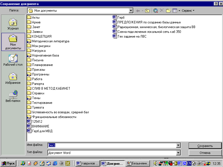
Task: Click the Views list icon
Action: tap(175, 11)
